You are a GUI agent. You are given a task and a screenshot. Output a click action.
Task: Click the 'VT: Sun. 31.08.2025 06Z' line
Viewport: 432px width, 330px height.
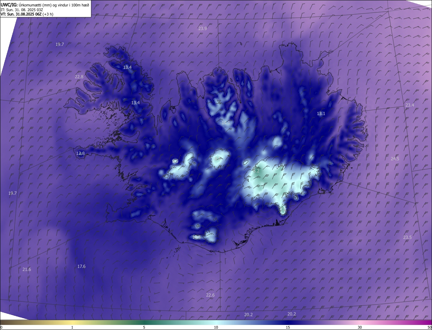pyautogui.click(x=27, y=14)
